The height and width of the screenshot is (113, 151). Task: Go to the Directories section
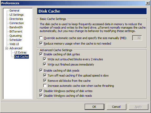(16, 19)
